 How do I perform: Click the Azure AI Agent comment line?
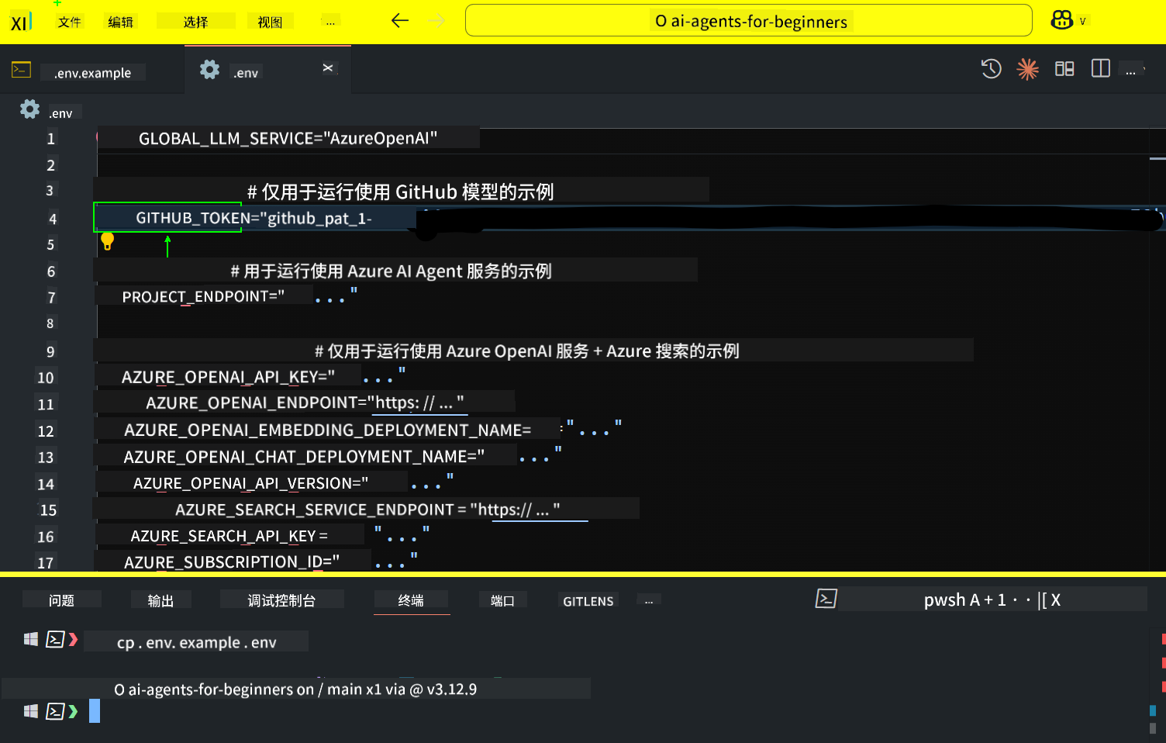(391, 271)
